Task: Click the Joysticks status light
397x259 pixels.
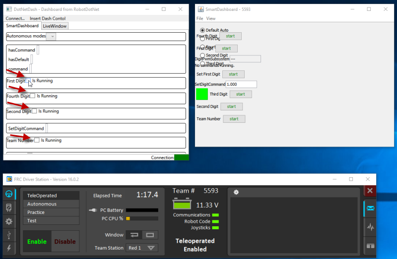Action: pyautogui.click(x=215, y=228)
